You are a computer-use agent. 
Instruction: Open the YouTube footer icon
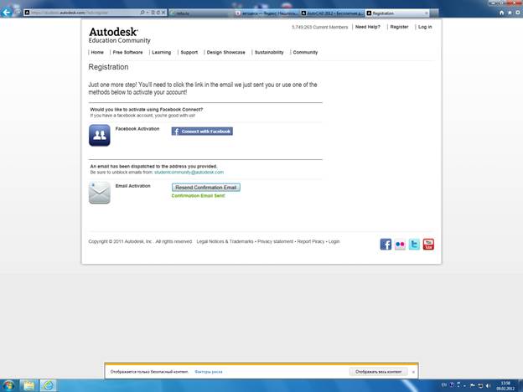point(428,245)
